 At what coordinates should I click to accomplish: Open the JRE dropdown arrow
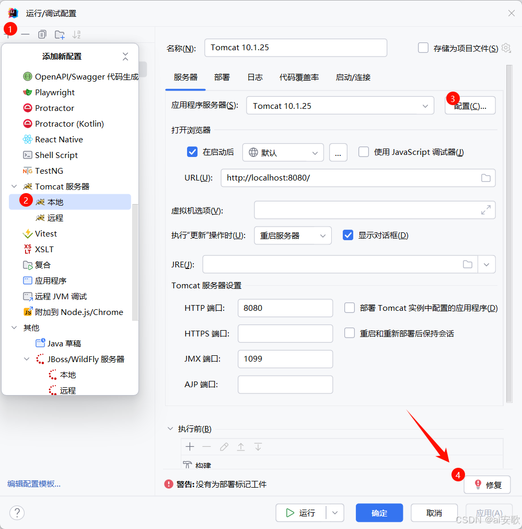tap(486, 264)
